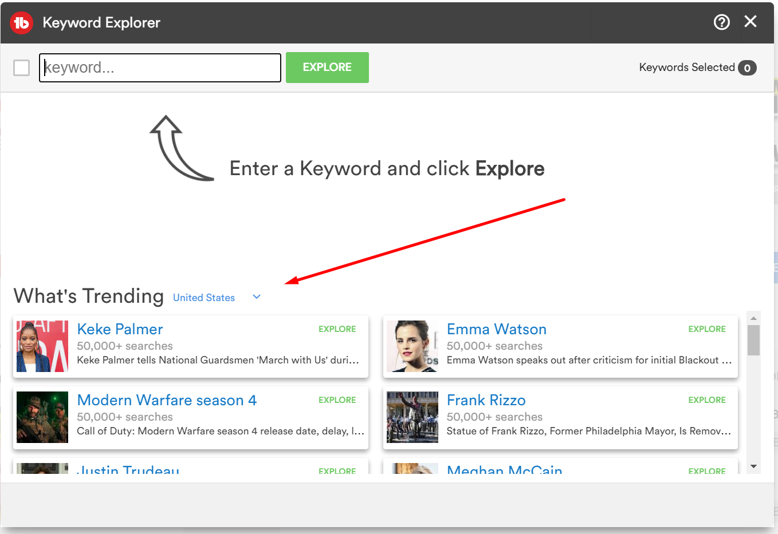Click Emma Watson thumbnail image
The image size is (778, 534).
pyautogui.click(x=412, y=346)
